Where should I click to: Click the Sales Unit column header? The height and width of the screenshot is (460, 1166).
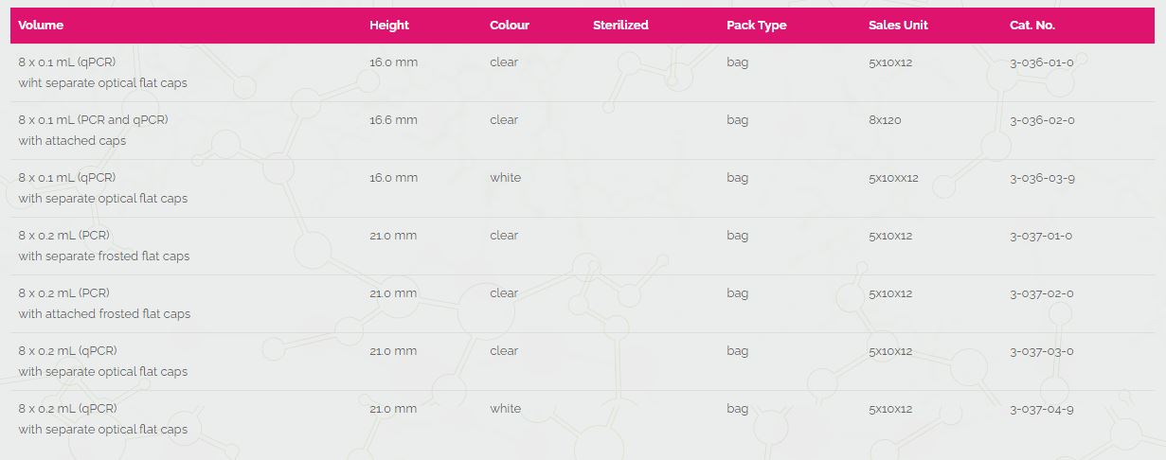pos(898,26)
